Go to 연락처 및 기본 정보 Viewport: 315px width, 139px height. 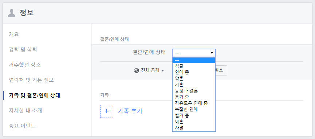pyautogui.click(x=31, y=80)
